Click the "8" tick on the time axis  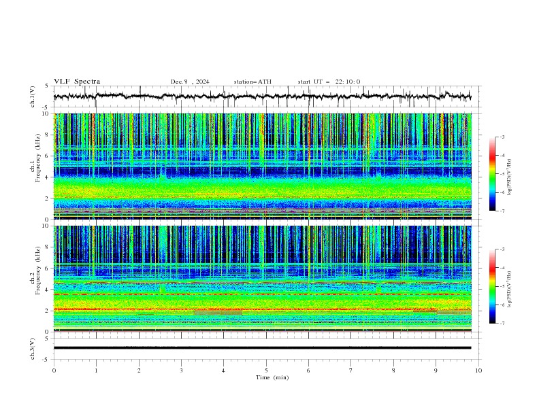393,370
